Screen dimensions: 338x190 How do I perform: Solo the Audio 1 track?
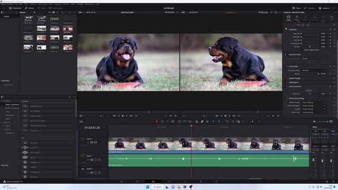pos(96,159)
